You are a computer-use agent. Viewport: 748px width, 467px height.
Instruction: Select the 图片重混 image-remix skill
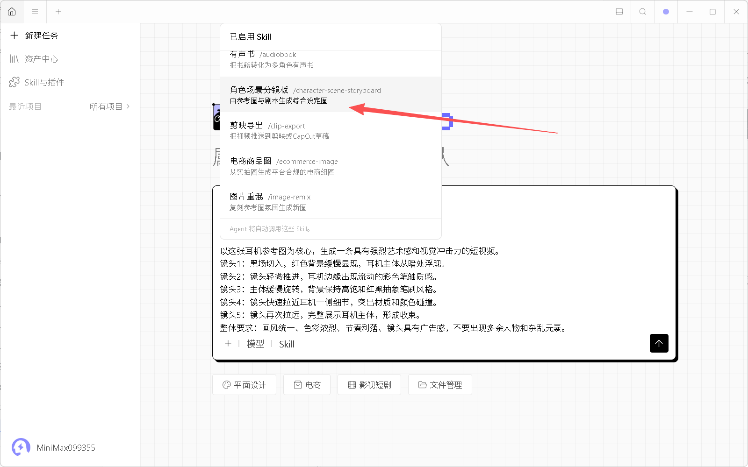[331, 202]
